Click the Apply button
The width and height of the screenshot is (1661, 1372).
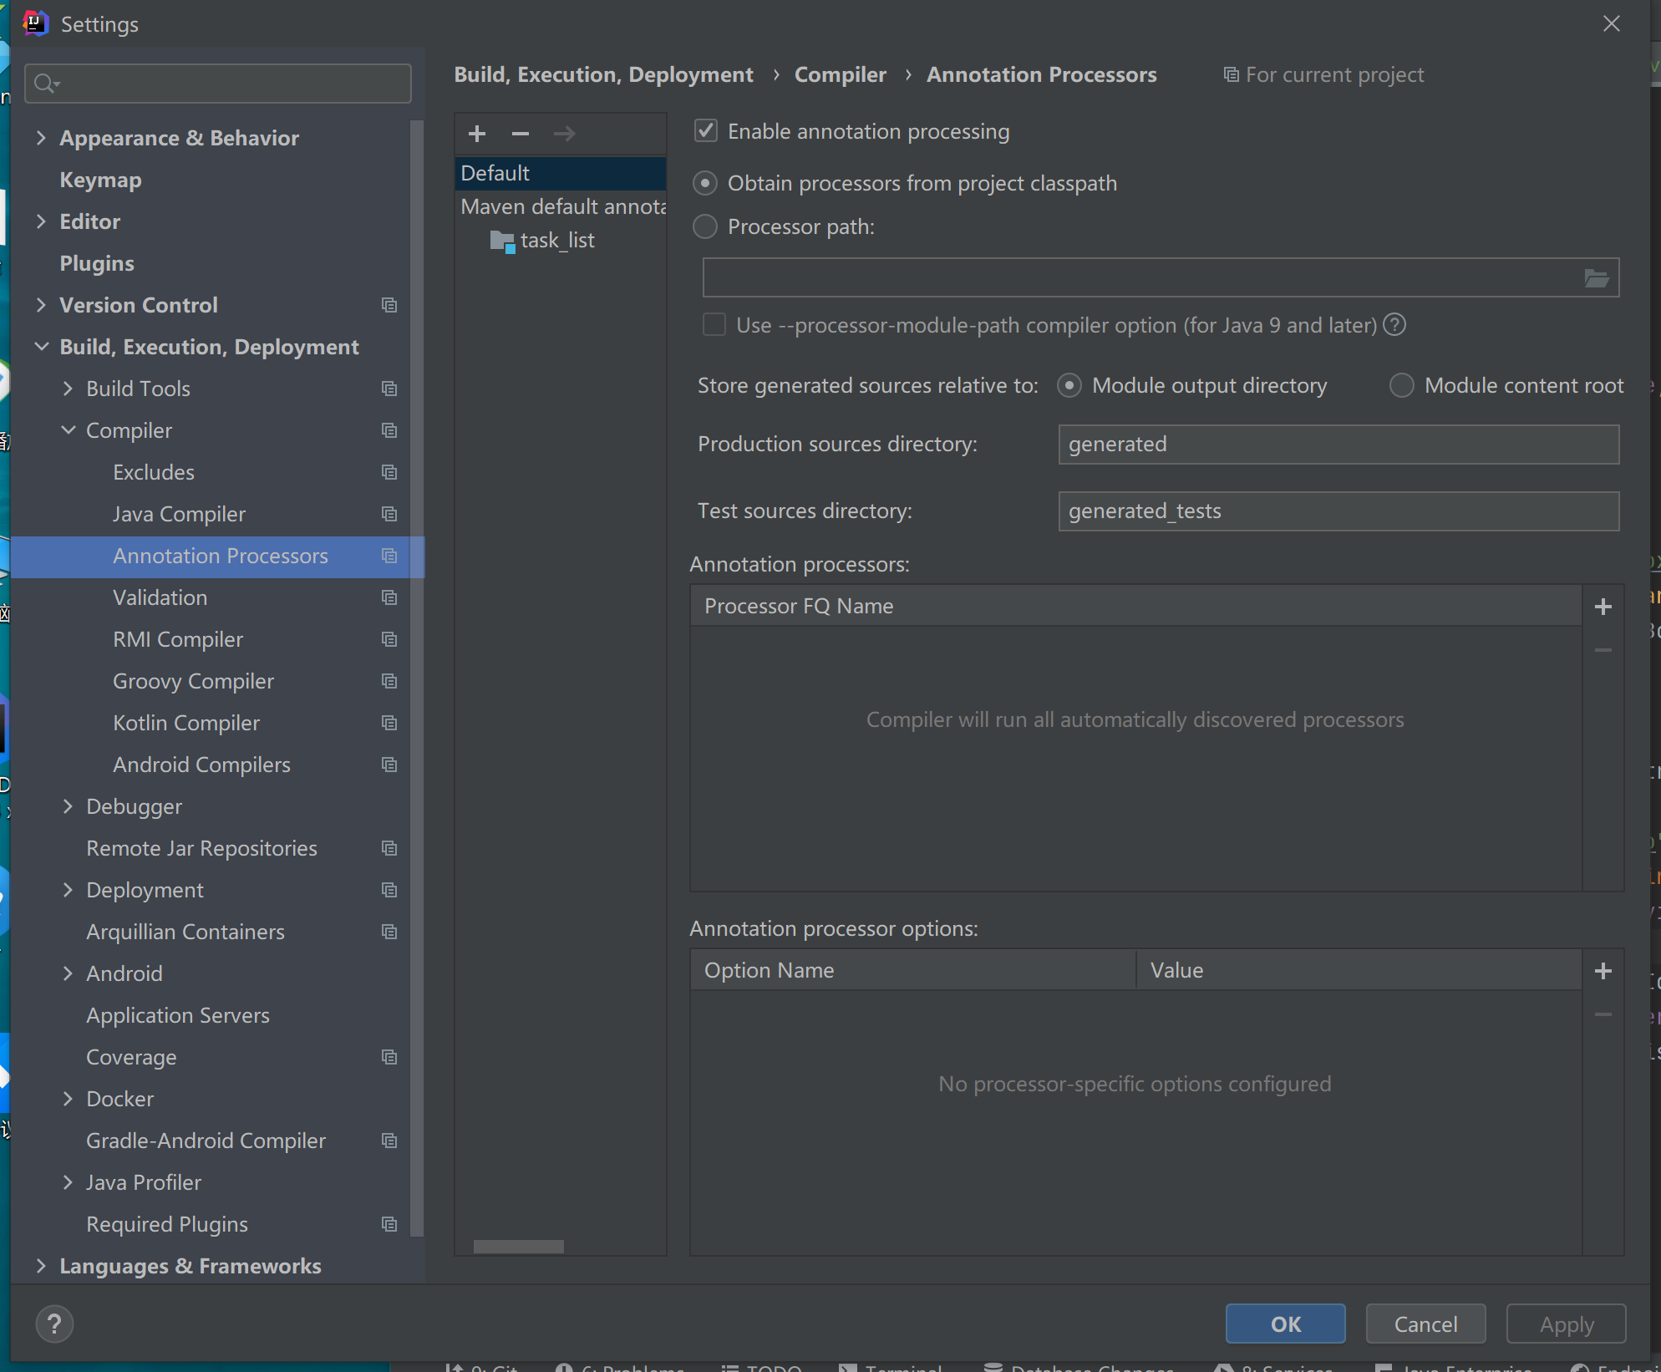click(x=1566, y=1324)
